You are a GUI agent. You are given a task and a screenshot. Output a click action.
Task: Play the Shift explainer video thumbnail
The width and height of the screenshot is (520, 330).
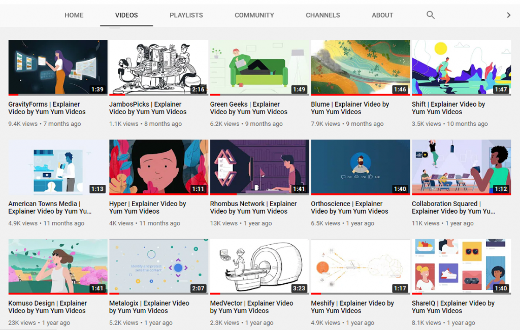pyautogui.click(x=461, y=67)
